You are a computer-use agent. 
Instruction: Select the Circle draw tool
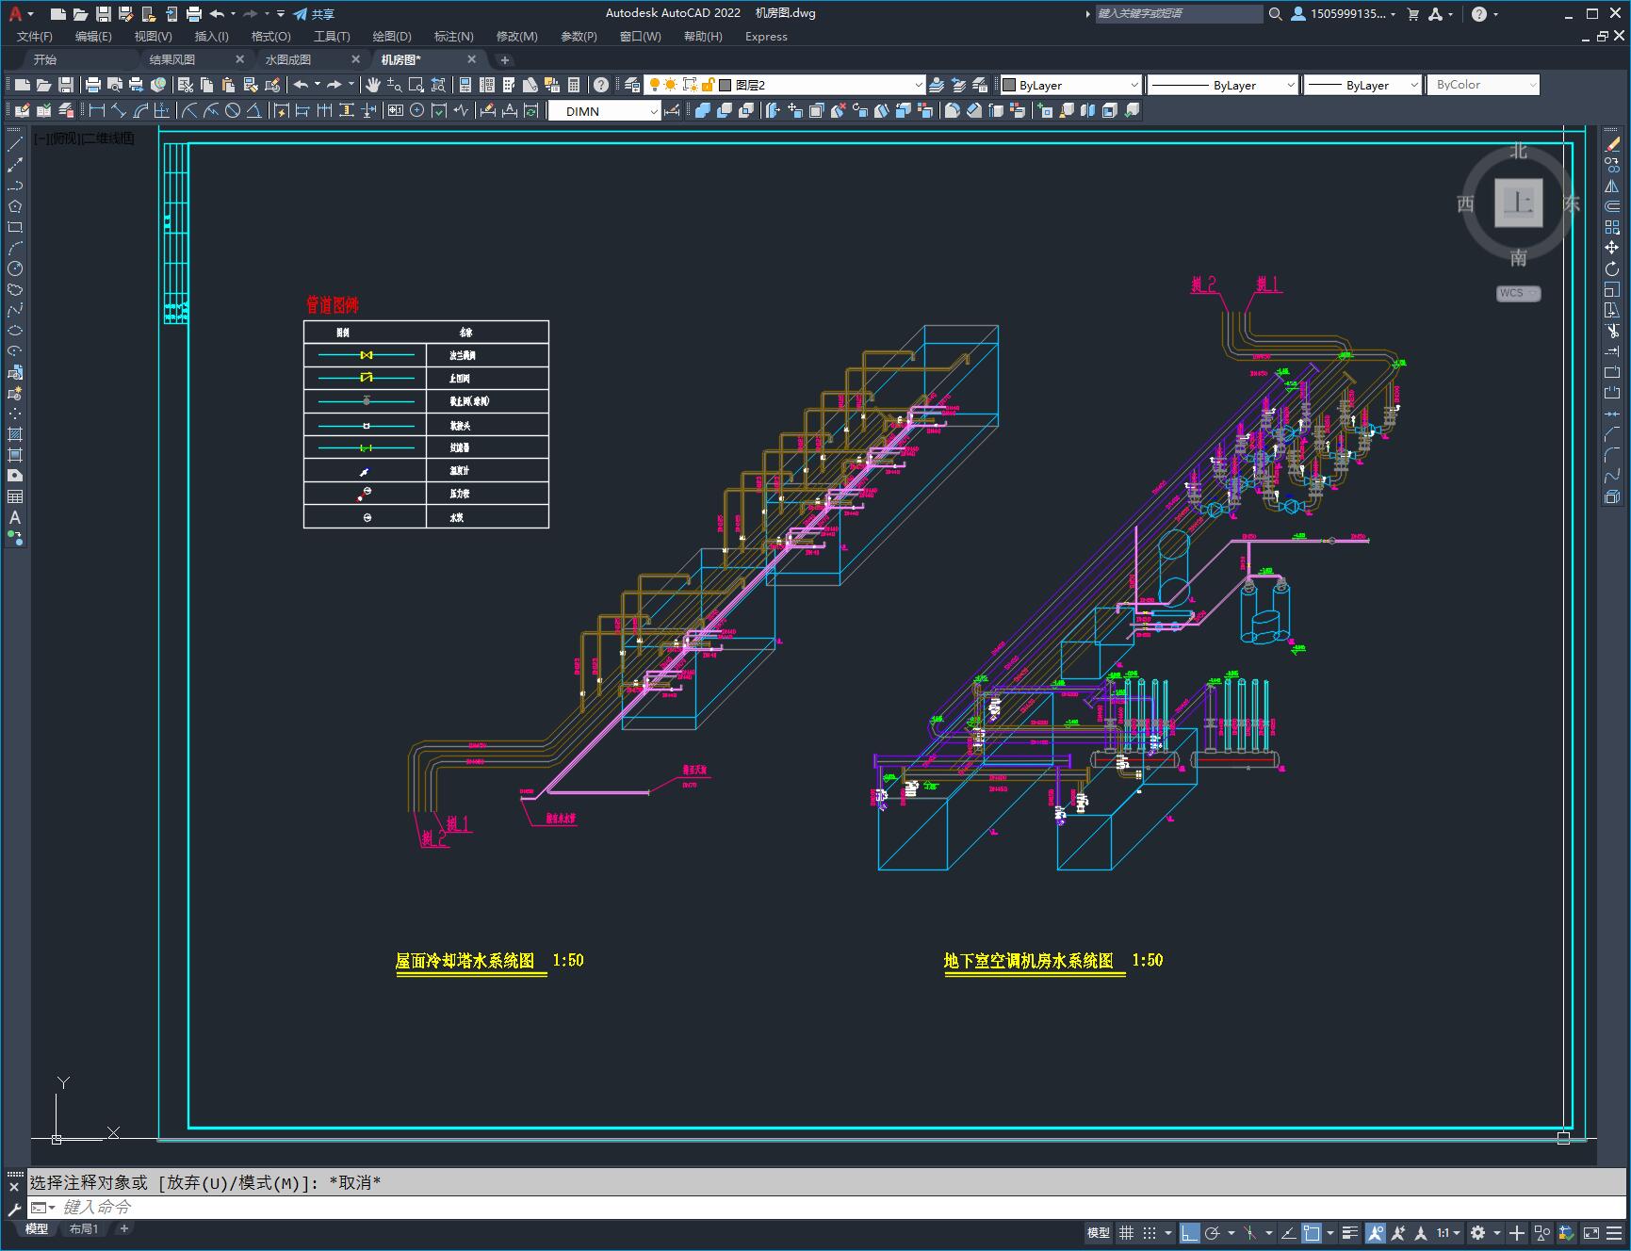15,268
